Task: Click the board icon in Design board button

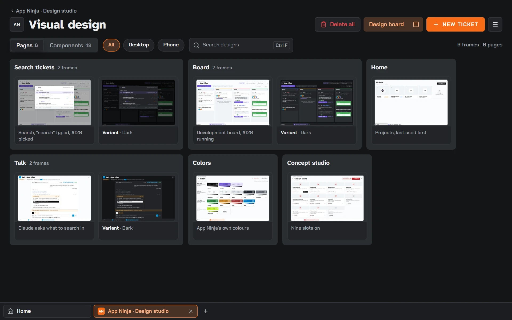Action: [416, 25]
